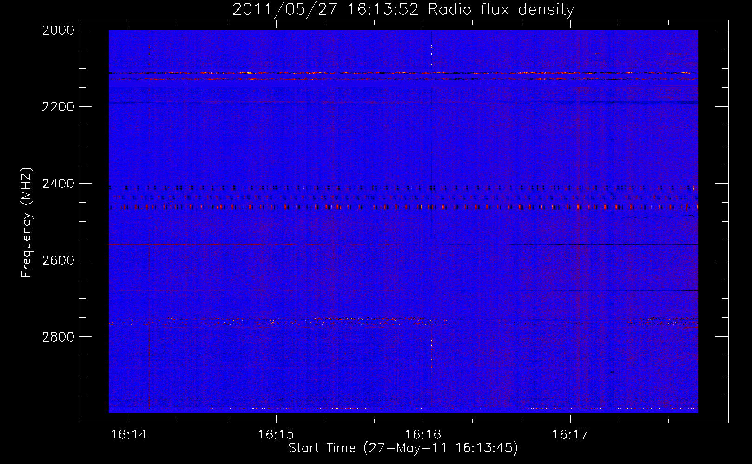The width and height of the screenshot is (752, 464).
Task: Select the 2200 frequency tick label
Action: coord(58,107)
